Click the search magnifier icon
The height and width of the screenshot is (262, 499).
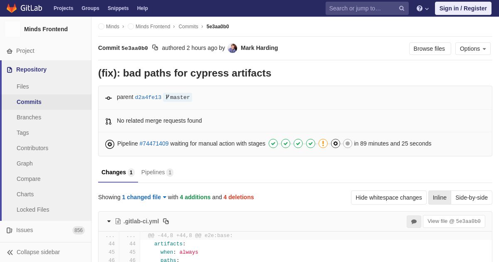click(x=402, y=8)
